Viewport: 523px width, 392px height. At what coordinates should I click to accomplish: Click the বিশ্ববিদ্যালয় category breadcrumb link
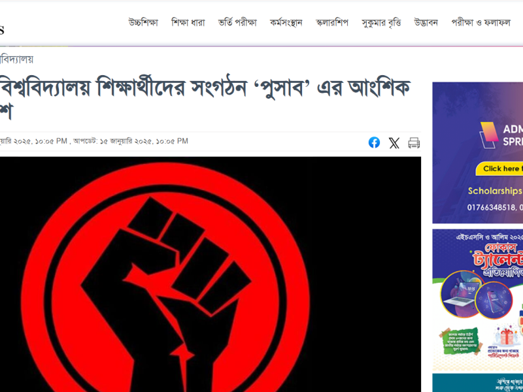17,59
